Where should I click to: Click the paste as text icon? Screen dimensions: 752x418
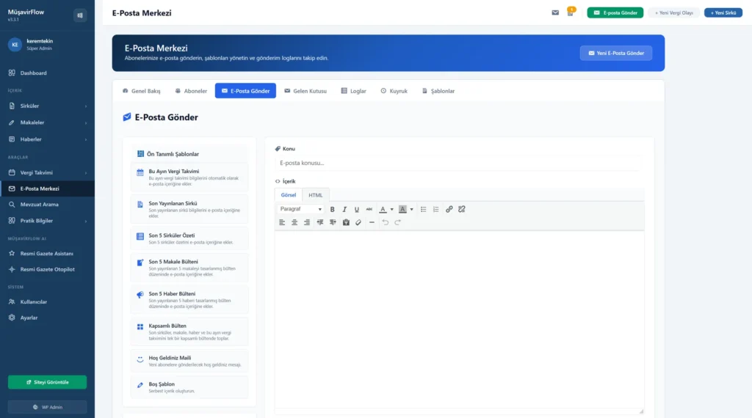(x=346, y=222)
